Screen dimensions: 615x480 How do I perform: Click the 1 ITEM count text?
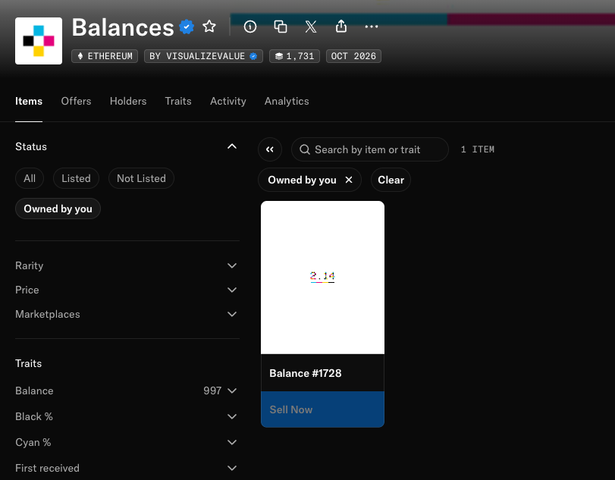click(477, 149)
